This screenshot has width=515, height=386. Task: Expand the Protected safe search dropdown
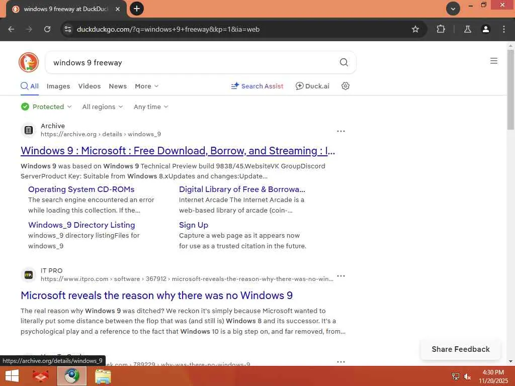pos(46,107)
